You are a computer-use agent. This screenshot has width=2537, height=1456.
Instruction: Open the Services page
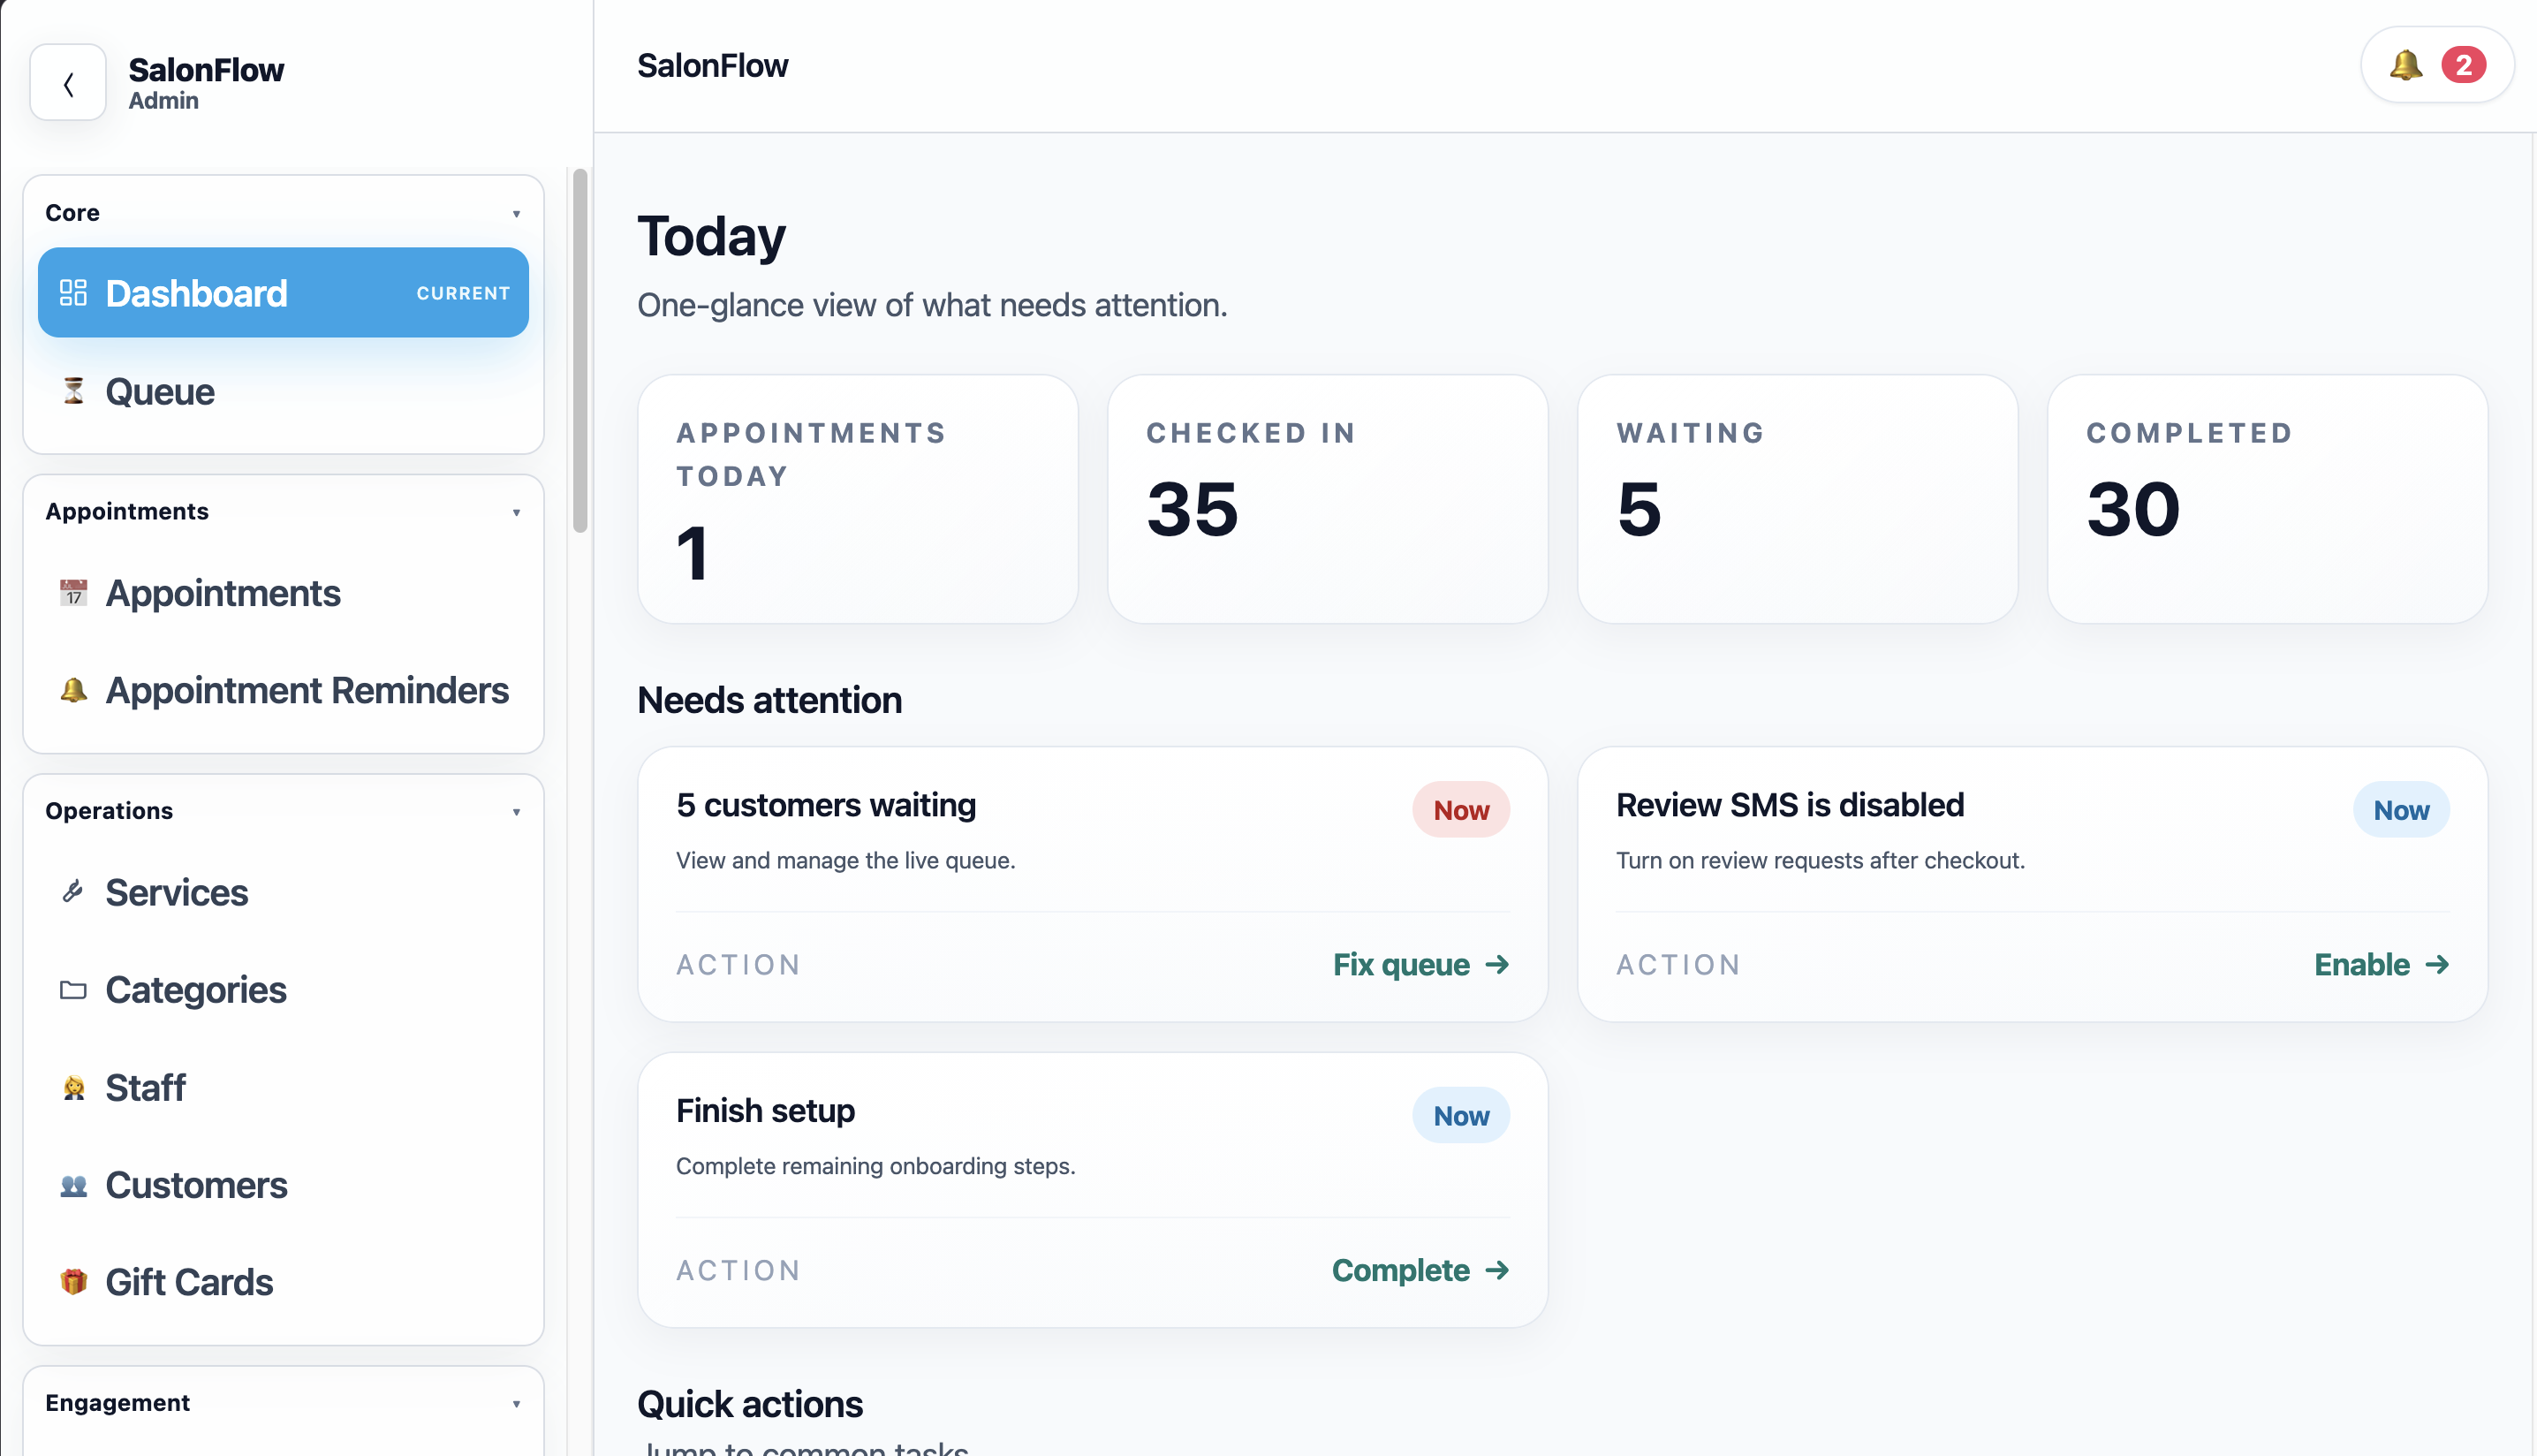point(283,892)
